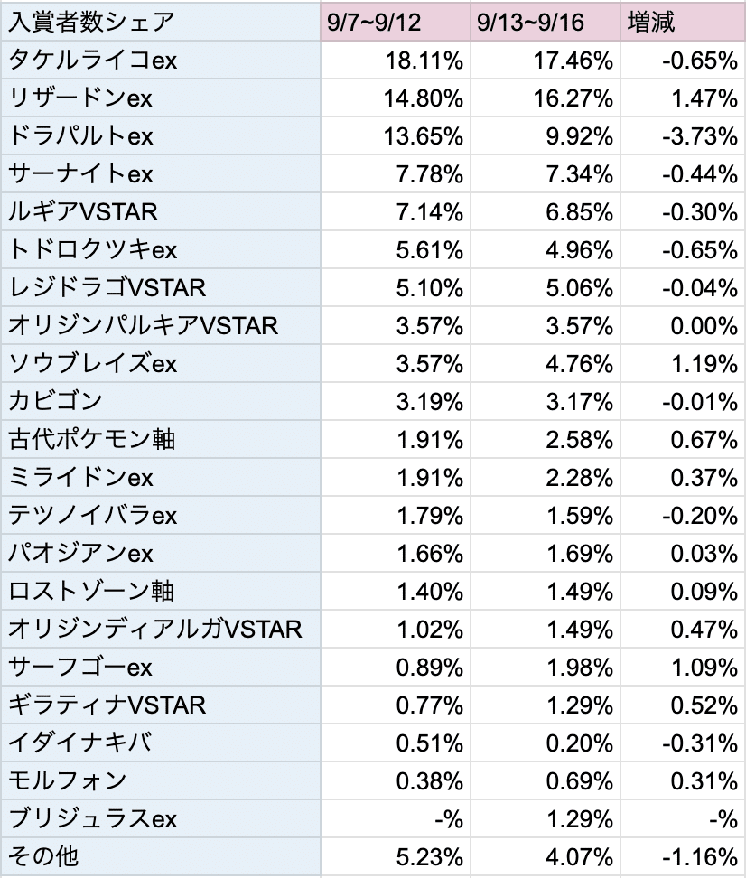Select the 入賞者数シェア header cell
The image size is (746, 878).
pos(161,23)
